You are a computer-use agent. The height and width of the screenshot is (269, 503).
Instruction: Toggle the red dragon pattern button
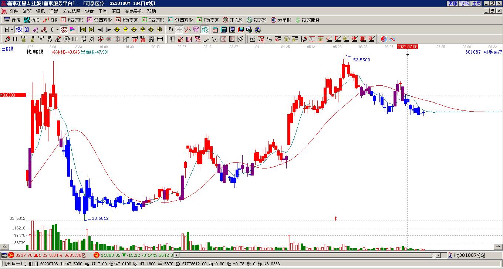pyautogui.click(x=64, y=30)
